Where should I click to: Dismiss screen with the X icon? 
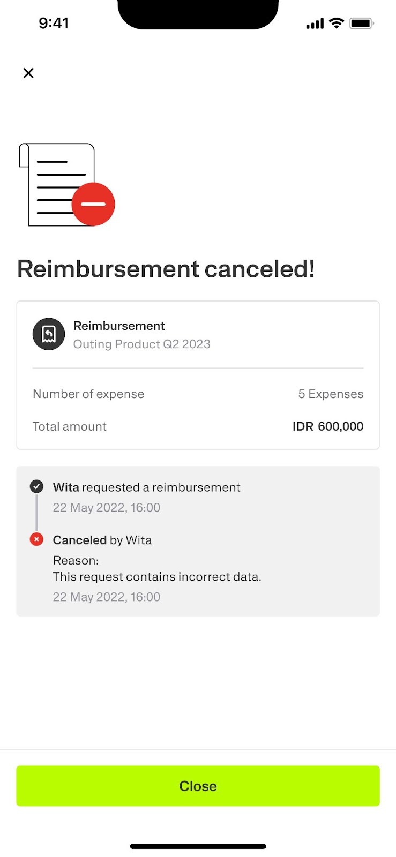[x=28, y=73]
